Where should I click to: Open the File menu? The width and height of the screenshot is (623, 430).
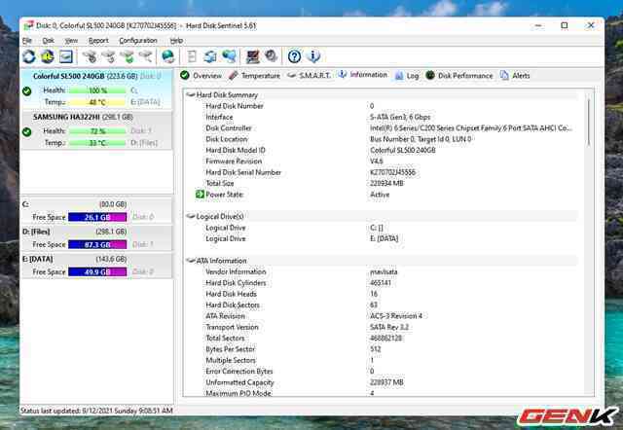click(x=26, y=41)
